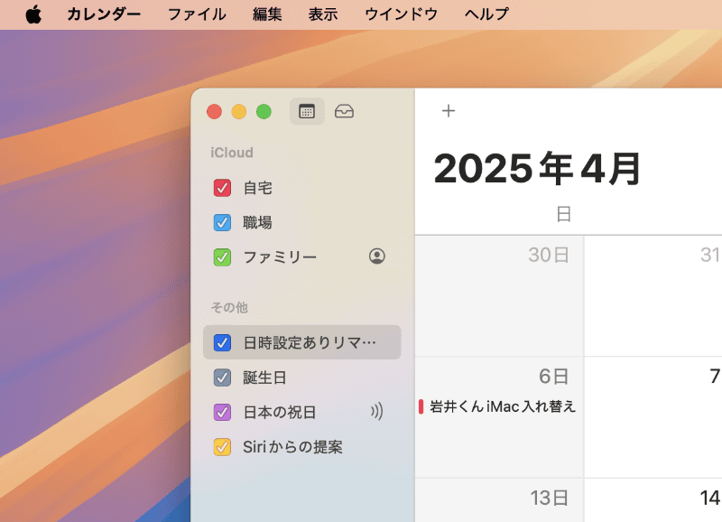The height and width of the screenshot is (522, 722).
Task: Turn off Siriからの提案
Action: [221, 447]
